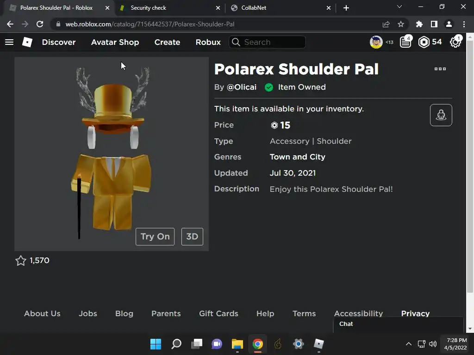Go back to the previous browser page
Image resolution: width=474 pixels, height=355 pixels.
coord(10,24)
